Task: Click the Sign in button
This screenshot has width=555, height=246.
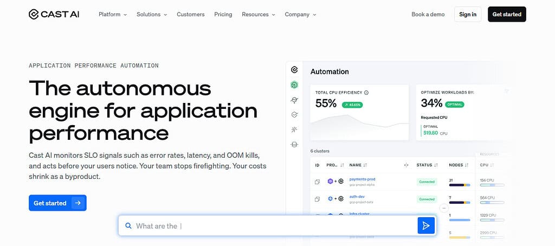Action: (468, 14)
